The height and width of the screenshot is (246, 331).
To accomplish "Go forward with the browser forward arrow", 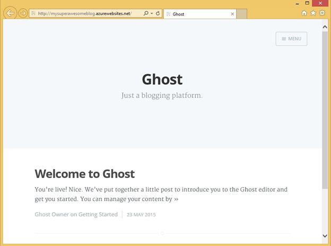I will point(23,13).
